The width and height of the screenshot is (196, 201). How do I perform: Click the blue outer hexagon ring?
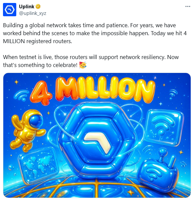(97, 139)
